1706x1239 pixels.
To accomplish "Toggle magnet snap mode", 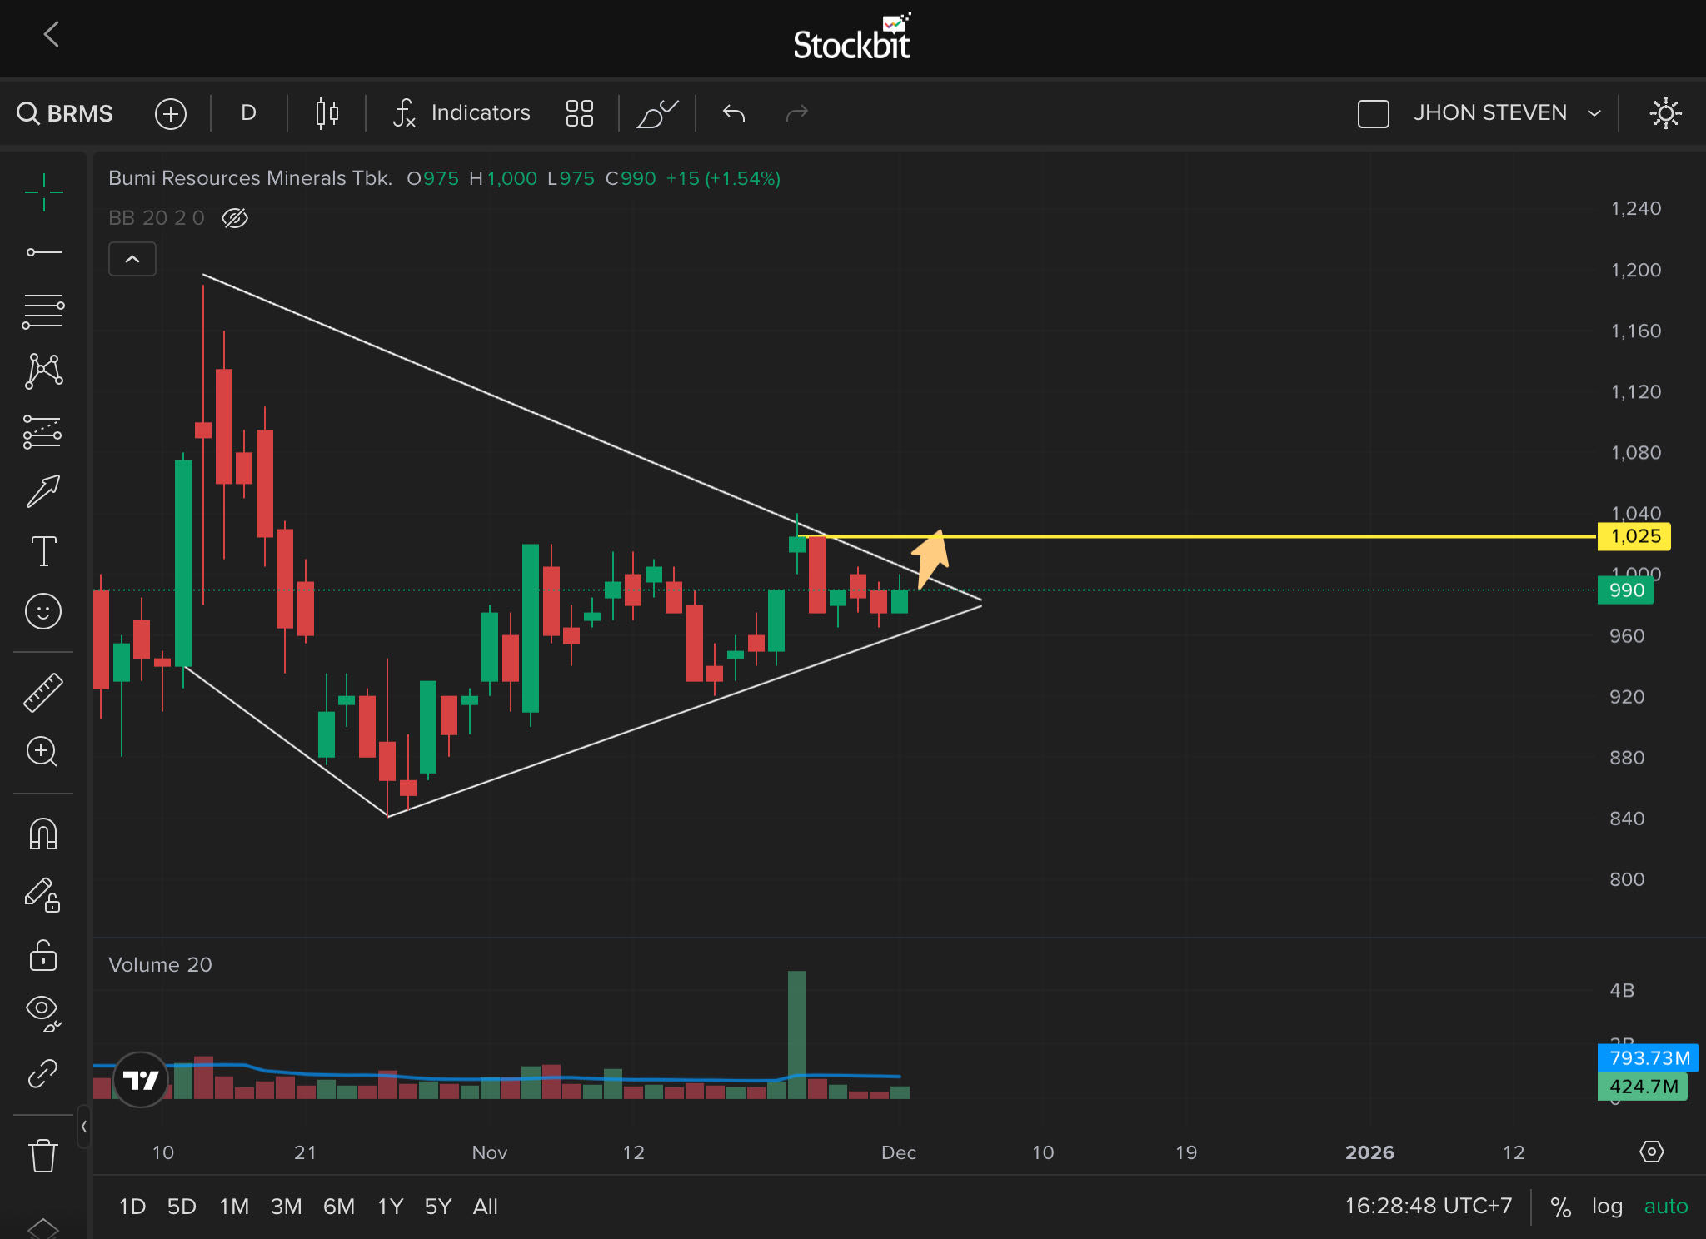I will click(x=42, y=833).
